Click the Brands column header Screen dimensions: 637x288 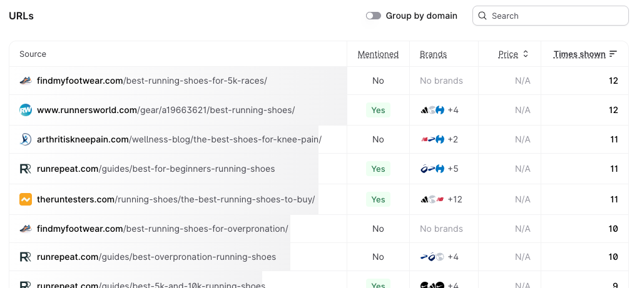click(433, 54)
